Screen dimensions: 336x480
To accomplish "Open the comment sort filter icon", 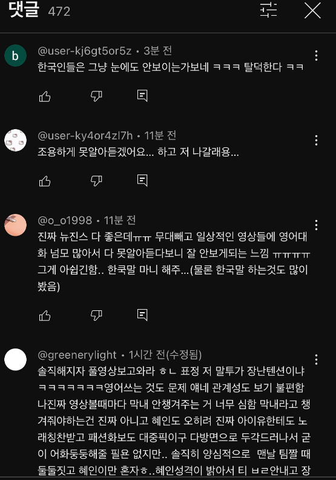I will 268,10.
